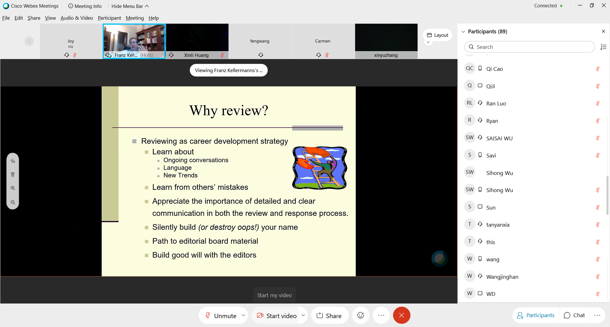Click the zoom out magnifier icon
The image size is (610, 327).
click(x=13, y=203)
